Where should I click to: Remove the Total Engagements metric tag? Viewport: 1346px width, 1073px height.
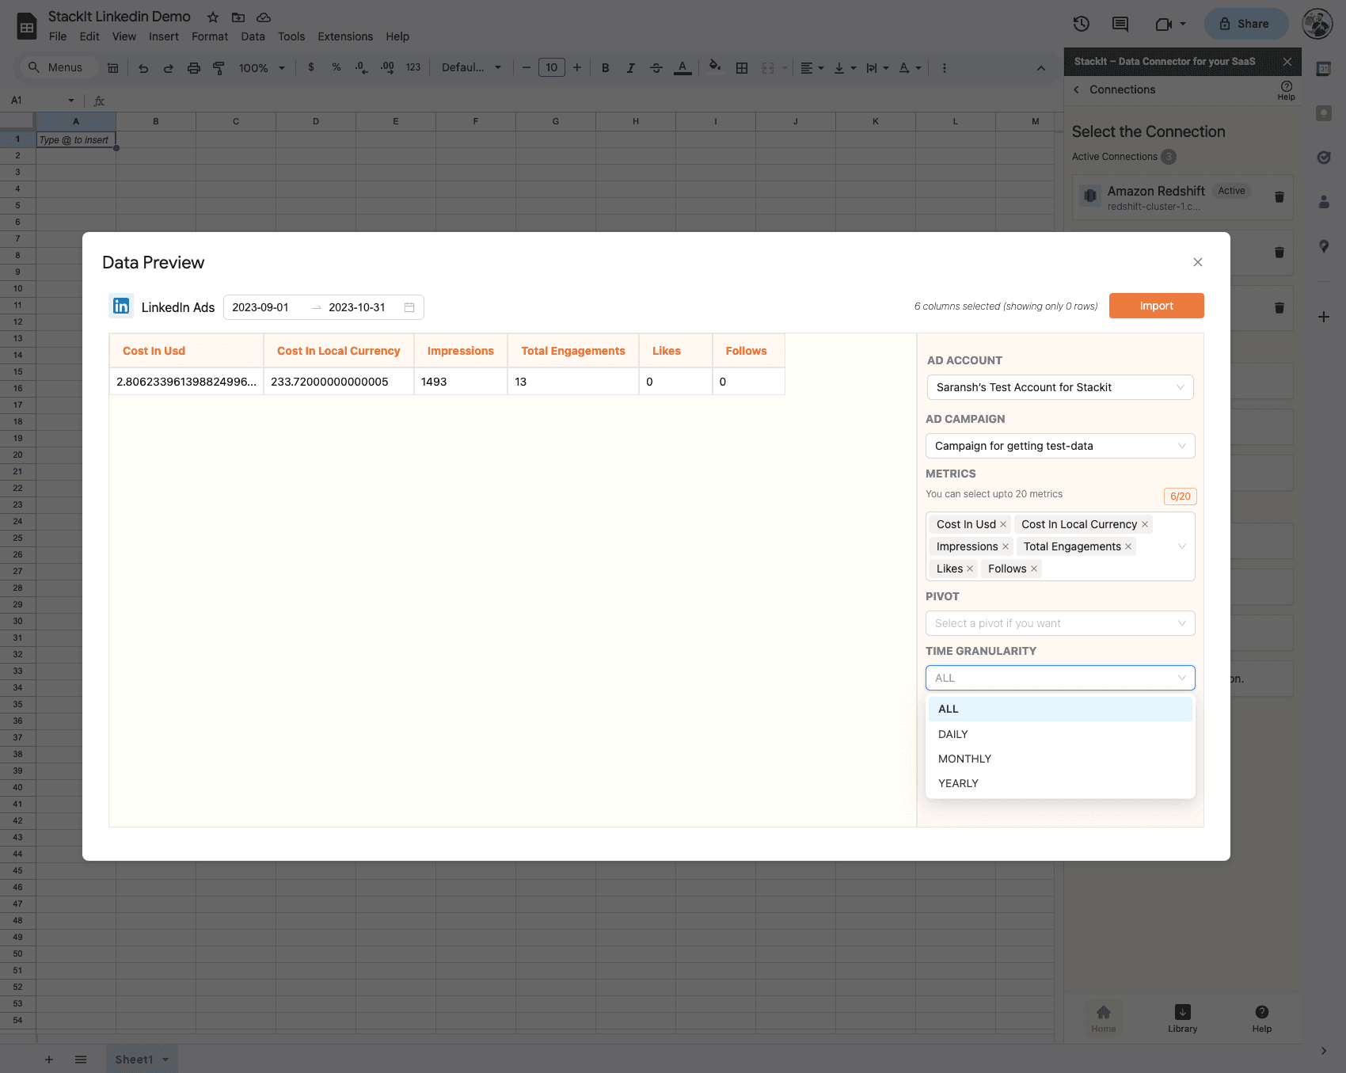tap(1128, 546)
